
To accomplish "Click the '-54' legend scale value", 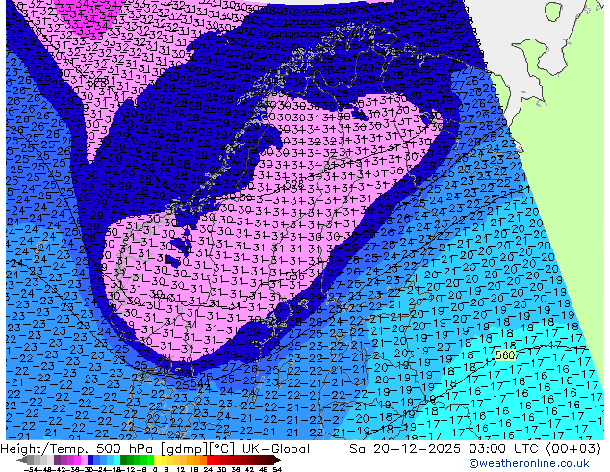I will tap(30, 470).
